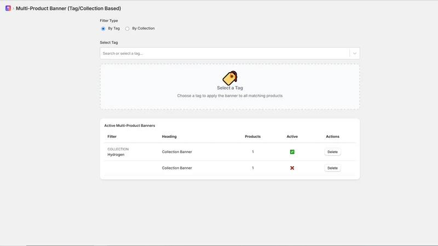438x246 pixels.
Task: Click the Active column header
Action: point(292,136)
